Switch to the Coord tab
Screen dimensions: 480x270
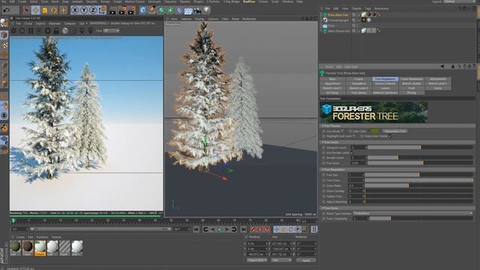click(x=358, y=79)
